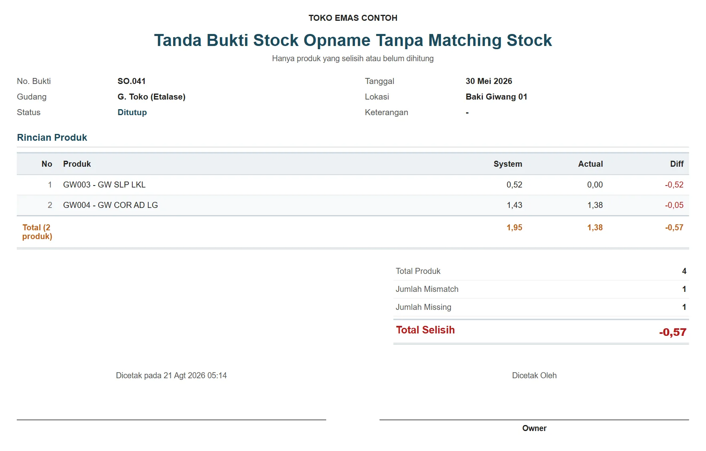Select the SO.041 document number
Image resolution: width=706 pixels, height=451 pixels.
pyautogui.click(x=132, y=81)
